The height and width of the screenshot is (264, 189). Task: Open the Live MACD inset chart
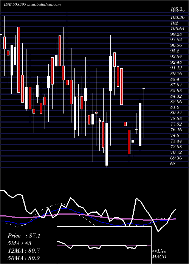pos(104,245)
